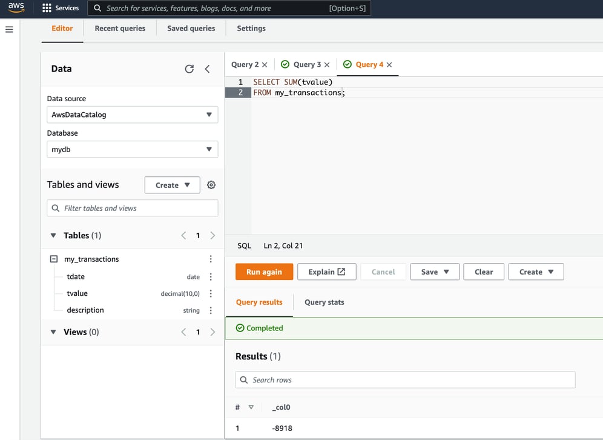Open the Query stats tab
Viewport: 603px width, 440px height.
(x=324, y=302)
